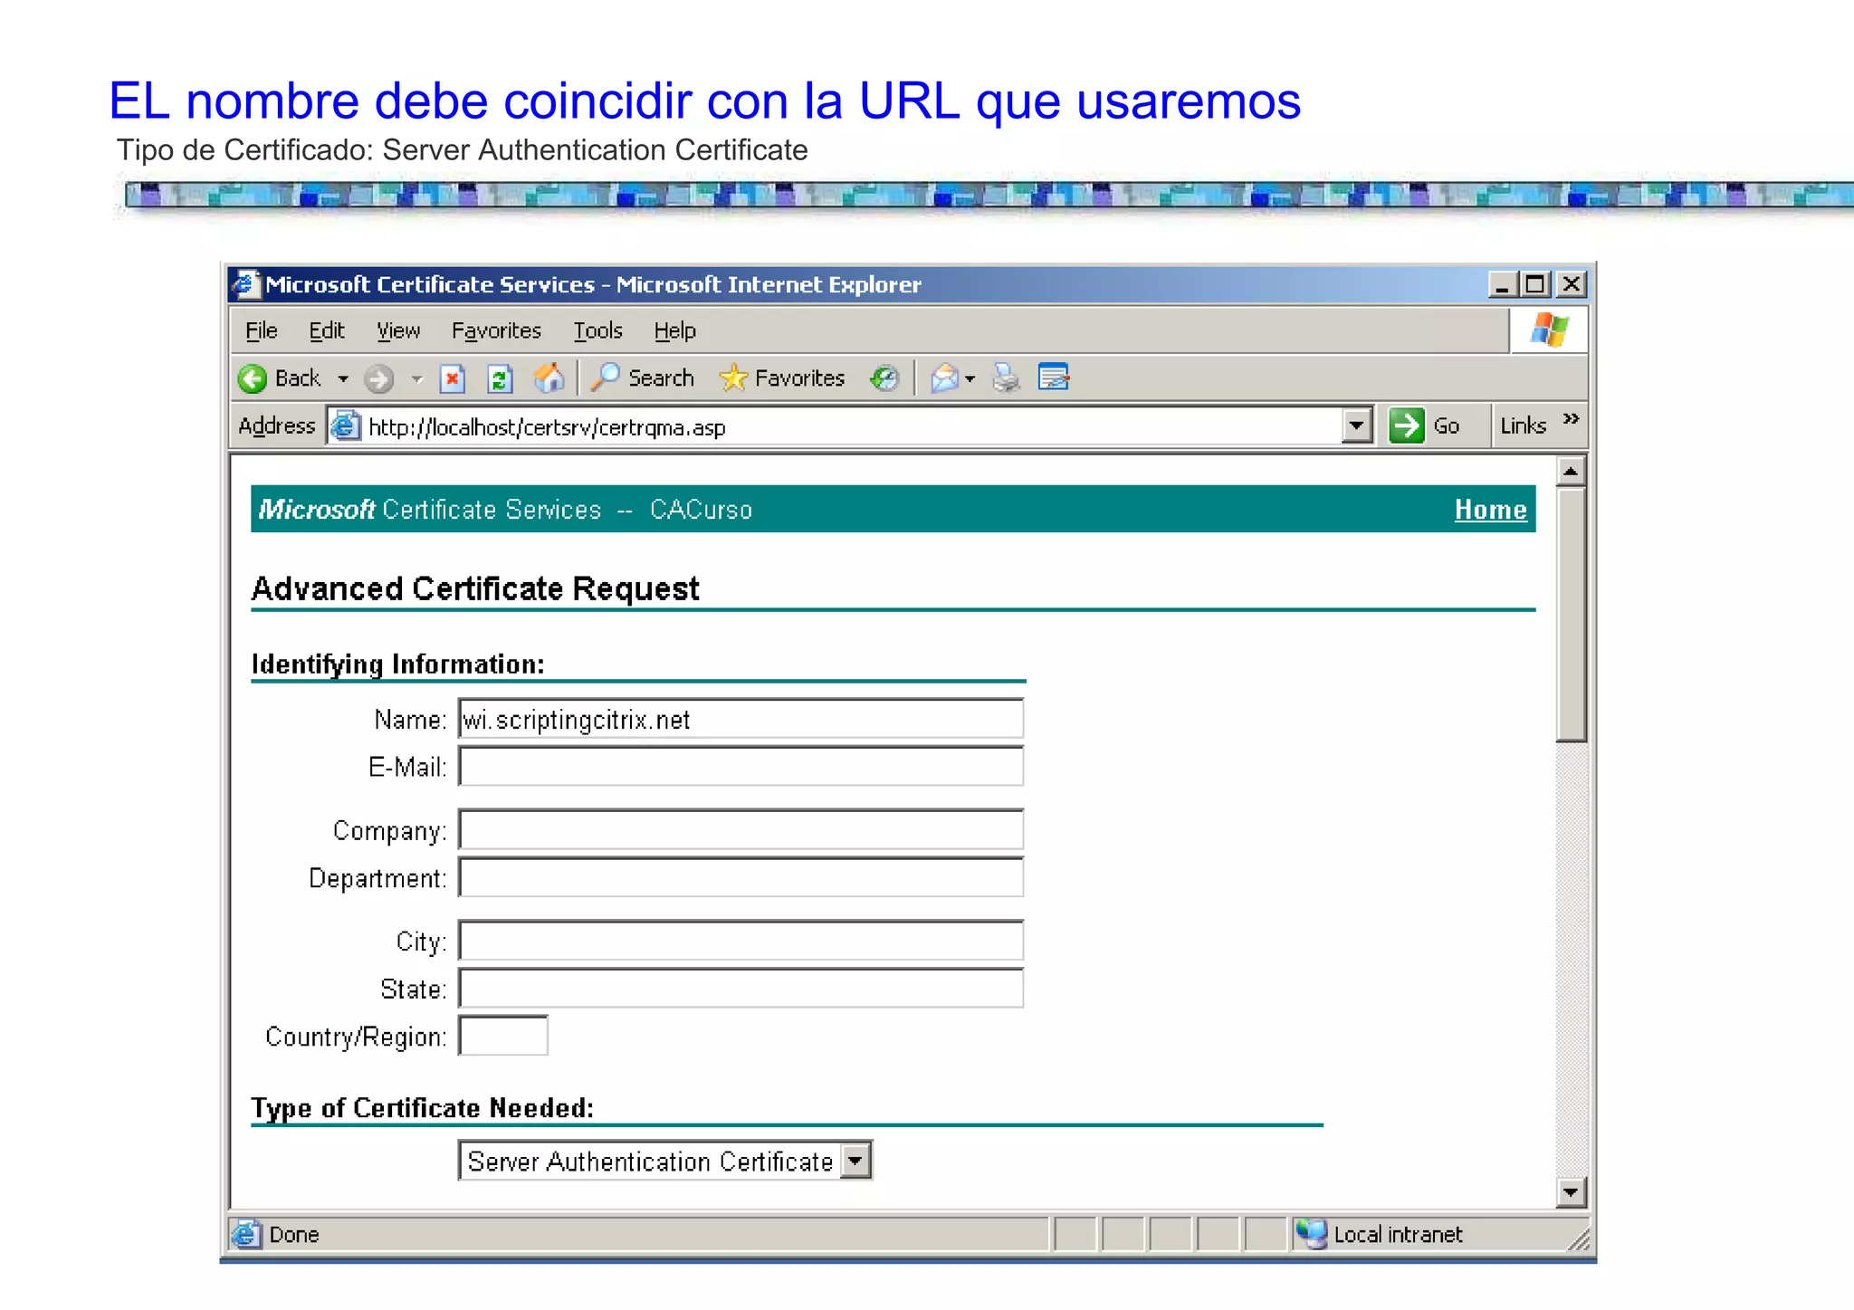The height and width of the screenshot is (1310, 1854).
Task: Click the Department input field
Action: 741,878
